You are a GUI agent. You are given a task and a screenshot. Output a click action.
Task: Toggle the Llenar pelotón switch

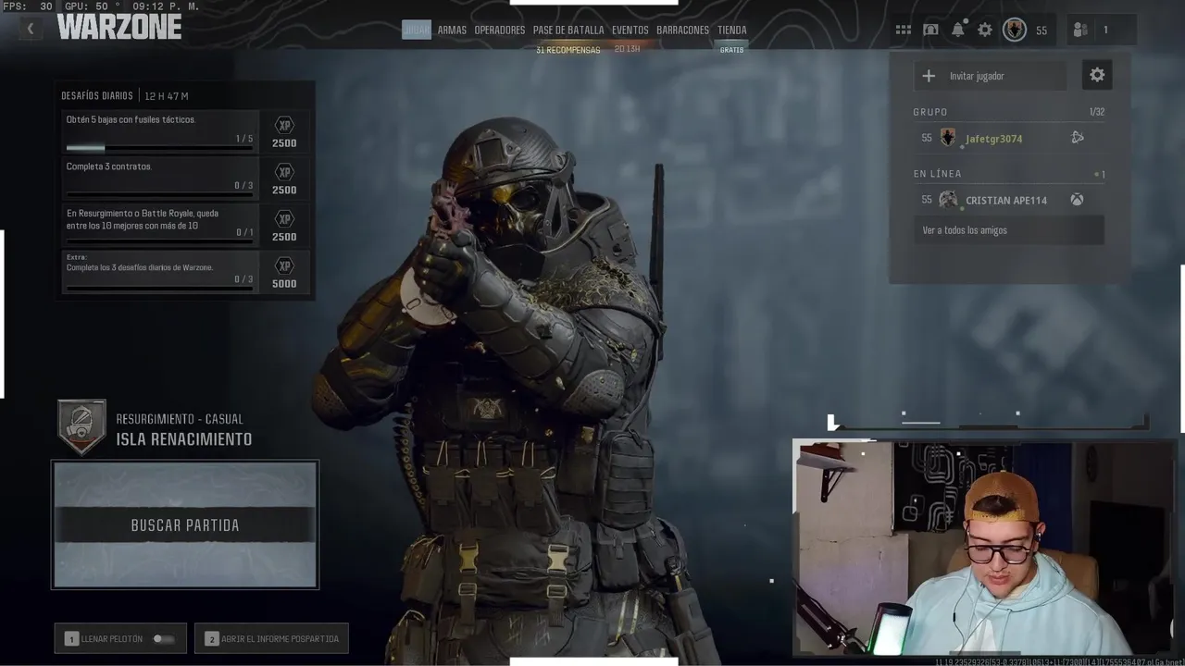click(x=163, y=638)
